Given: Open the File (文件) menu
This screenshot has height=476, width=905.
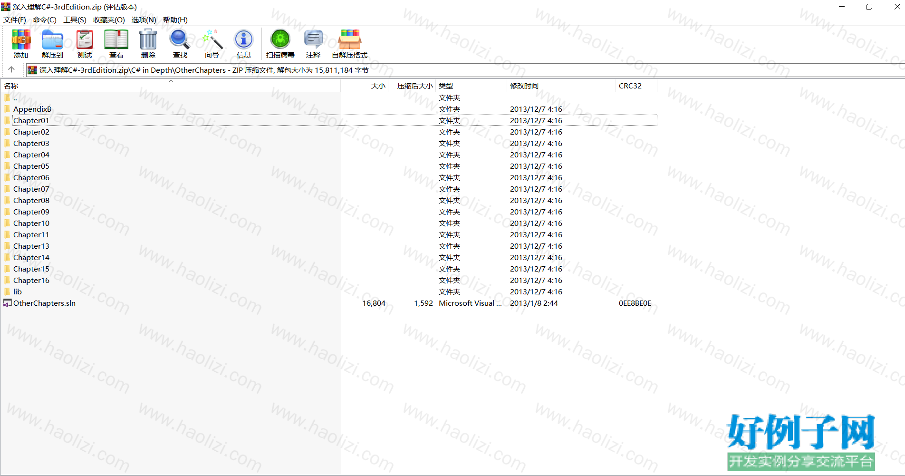Looking at the screenshot, I should 15,19.
